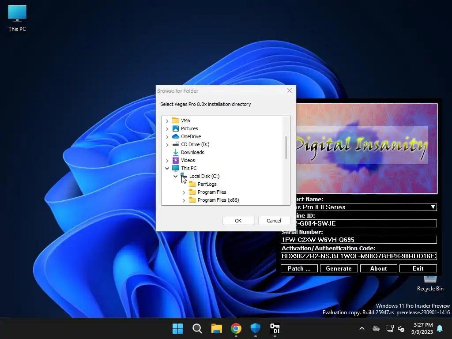Viewport: 452px width, 339px height.
Task: Click the Videos folder icon
Action: [x=176, y=160]
